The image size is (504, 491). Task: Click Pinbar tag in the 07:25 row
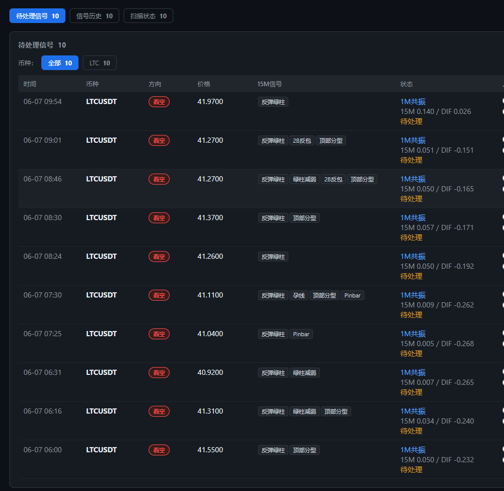pos(301,334)
